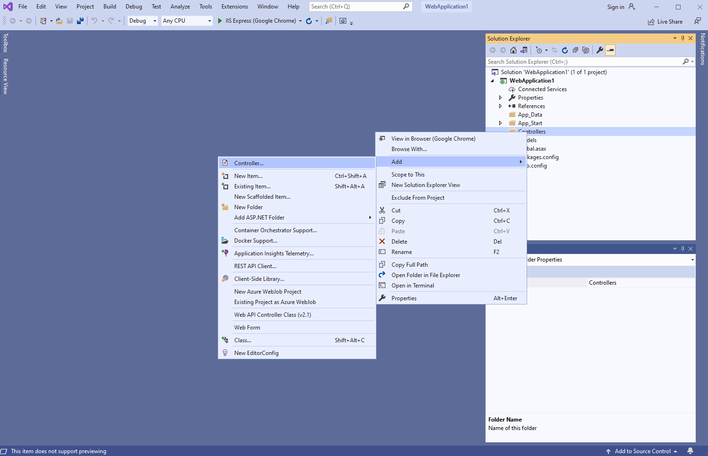Click Add to Source Control
Screen dimensions: 708x456
coord(642,451)
